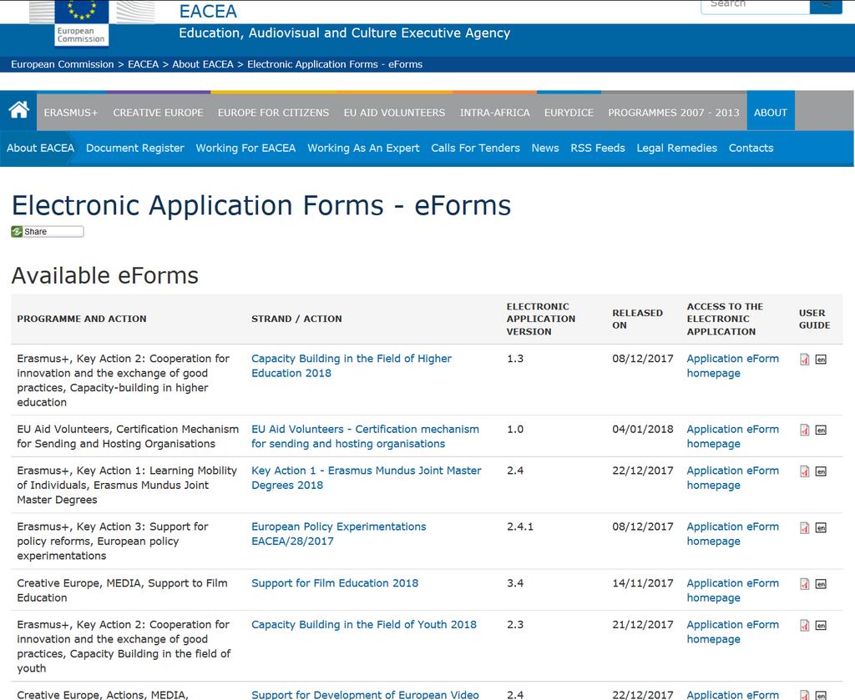
Task: Open the EURYDICE menu
Action: click(x=569, y=113)
